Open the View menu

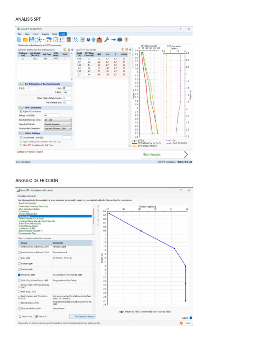[x=27, y=34]
